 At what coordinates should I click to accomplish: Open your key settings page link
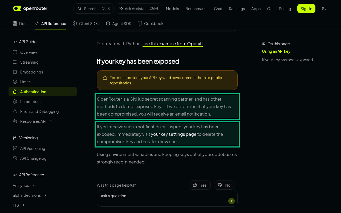coord(174,134)
